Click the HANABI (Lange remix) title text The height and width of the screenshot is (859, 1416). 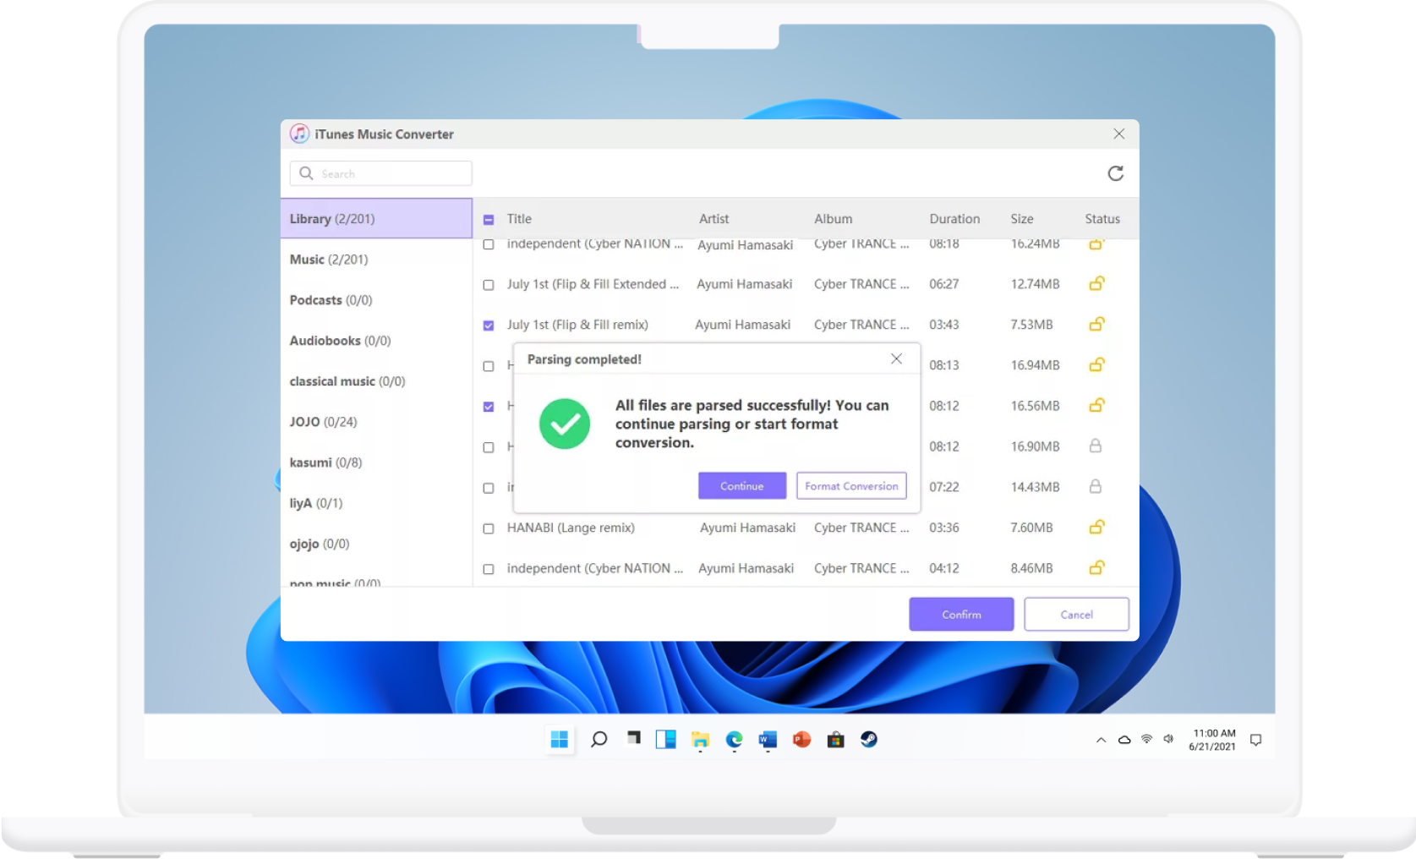pos(571,527)
